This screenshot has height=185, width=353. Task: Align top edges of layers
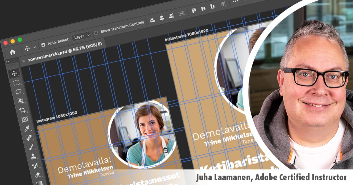point(194,11)
